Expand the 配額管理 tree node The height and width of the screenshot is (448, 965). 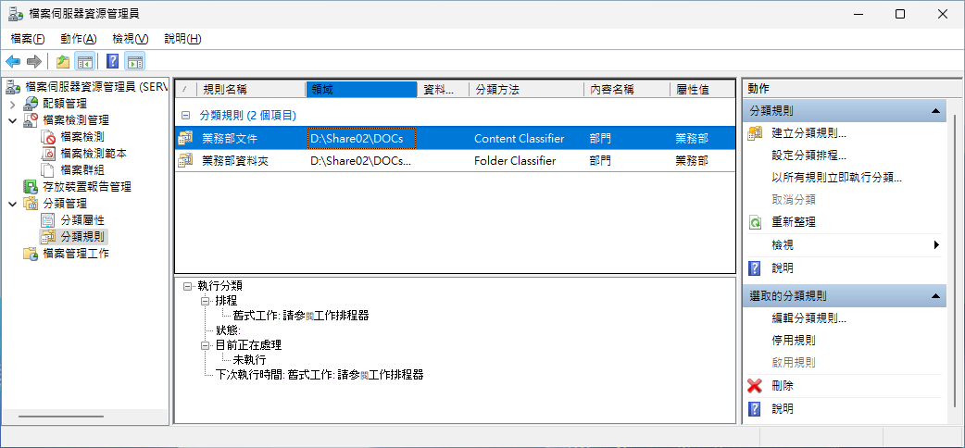click(x=13, y=104)
